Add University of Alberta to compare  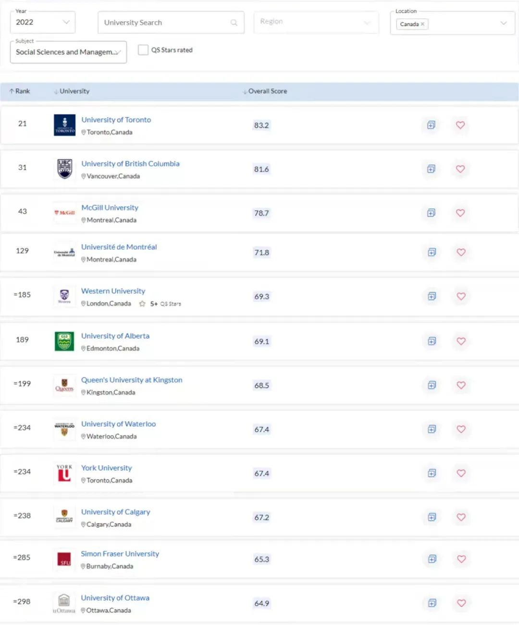(432, 341)
